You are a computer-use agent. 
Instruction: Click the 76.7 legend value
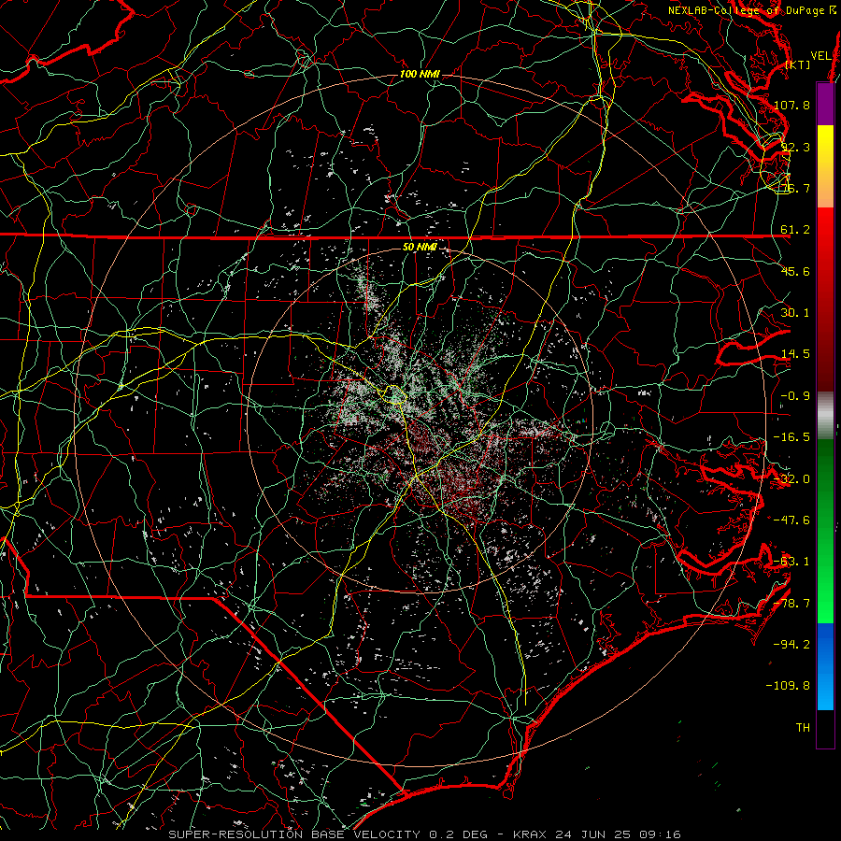point(795,188)
